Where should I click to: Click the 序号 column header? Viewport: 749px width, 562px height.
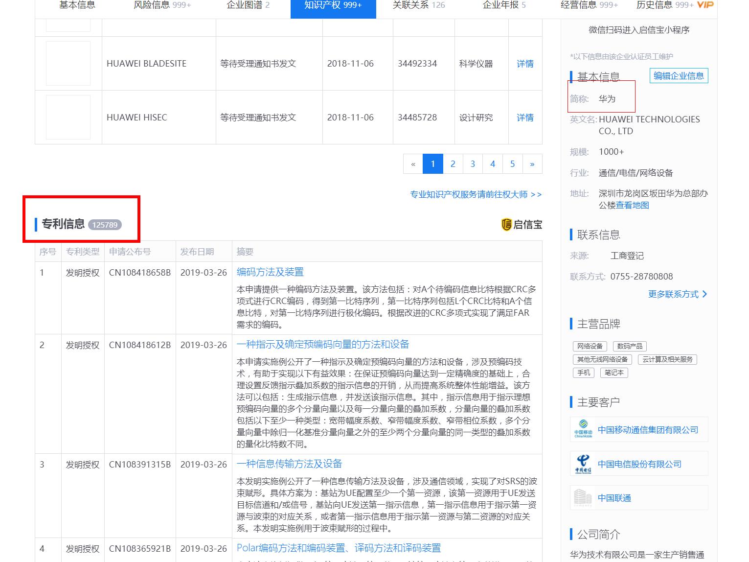tap(47, 252)
